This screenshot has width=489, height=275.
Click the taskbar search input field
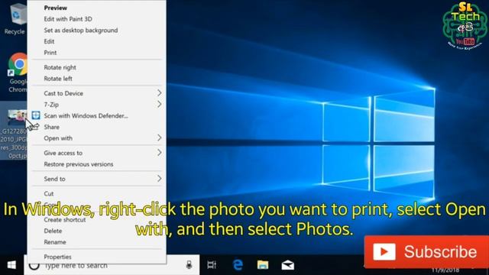112,265
